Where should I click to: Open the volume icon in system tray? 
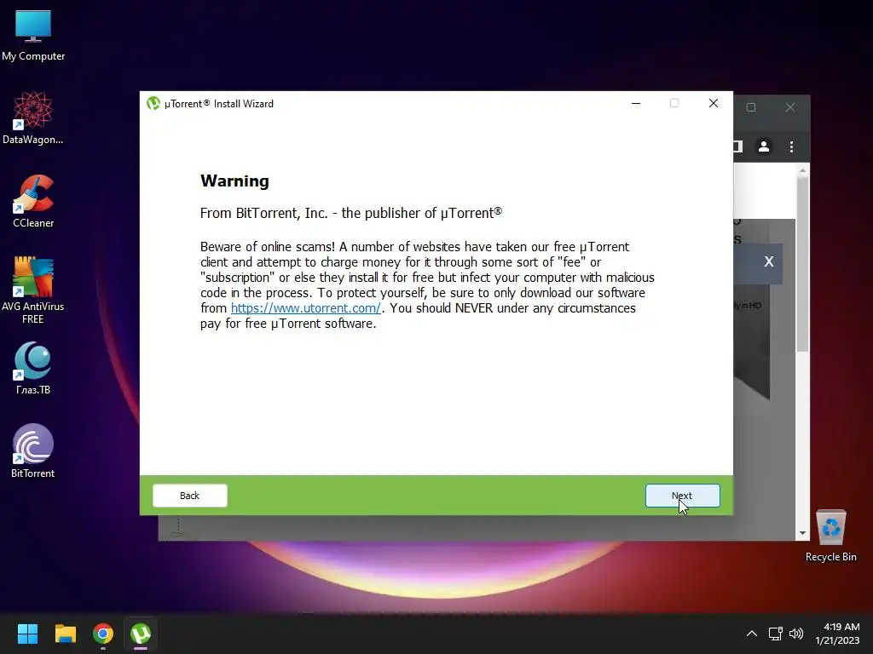[x=796, y=634]
